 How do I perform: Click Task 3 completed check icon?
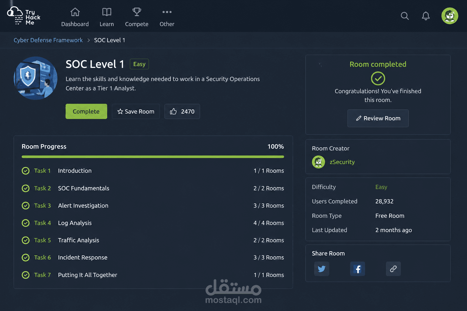click(26, 206)
